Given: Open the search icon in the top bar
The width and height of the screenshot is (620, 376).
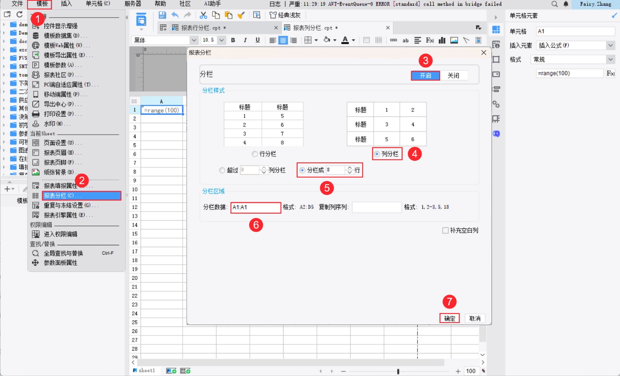Looking at the screenshot, I should pyautogui.click(x=555, y=4).
